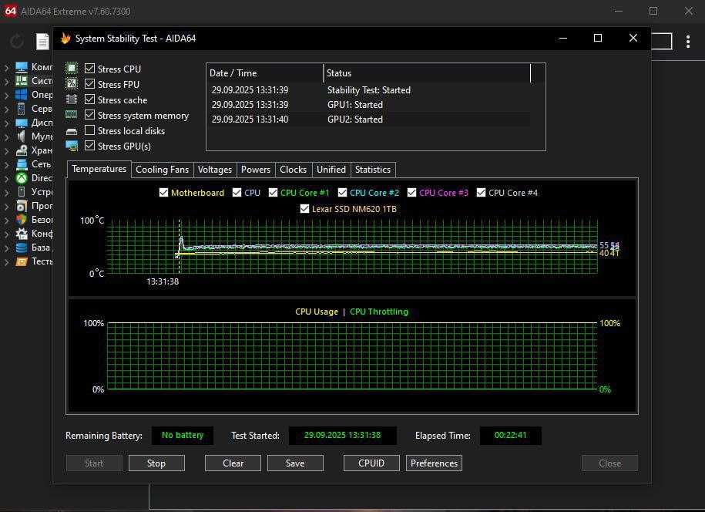Open the CPUID panel button
705x512 pixels.
371,463
